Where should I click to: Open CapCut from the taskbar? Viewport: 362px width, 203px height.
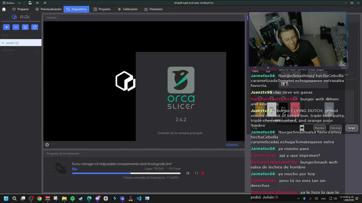106,198
